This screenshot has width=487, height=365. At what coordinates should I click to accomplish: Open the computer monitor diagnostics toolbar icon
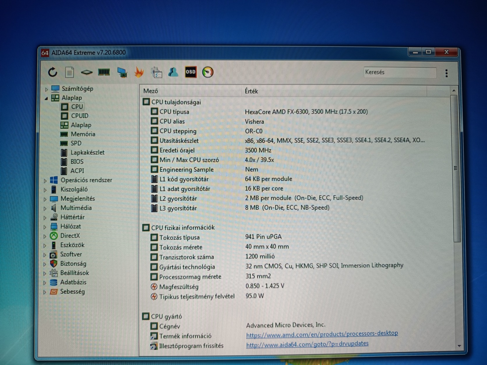coord(122,72)
